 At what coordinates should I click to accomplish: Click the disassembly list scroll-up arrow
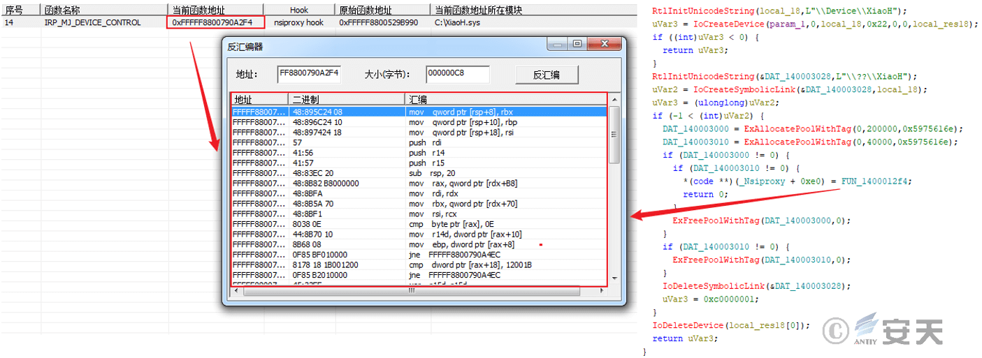pos(614,100)
